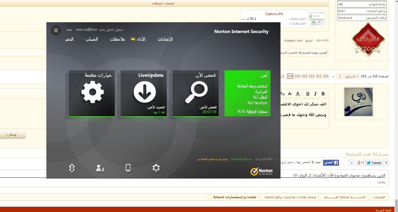Screen dimensions: 398x212
Task: Select current forum page 315
Action: 290,76
